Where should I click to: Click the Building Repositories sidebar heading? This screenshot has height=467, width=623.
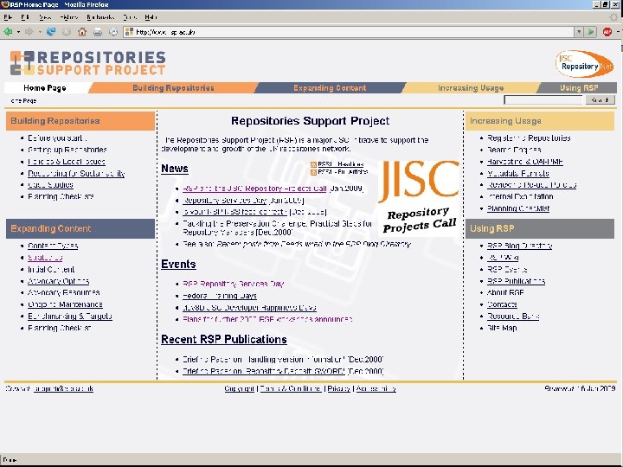[80, 121]
